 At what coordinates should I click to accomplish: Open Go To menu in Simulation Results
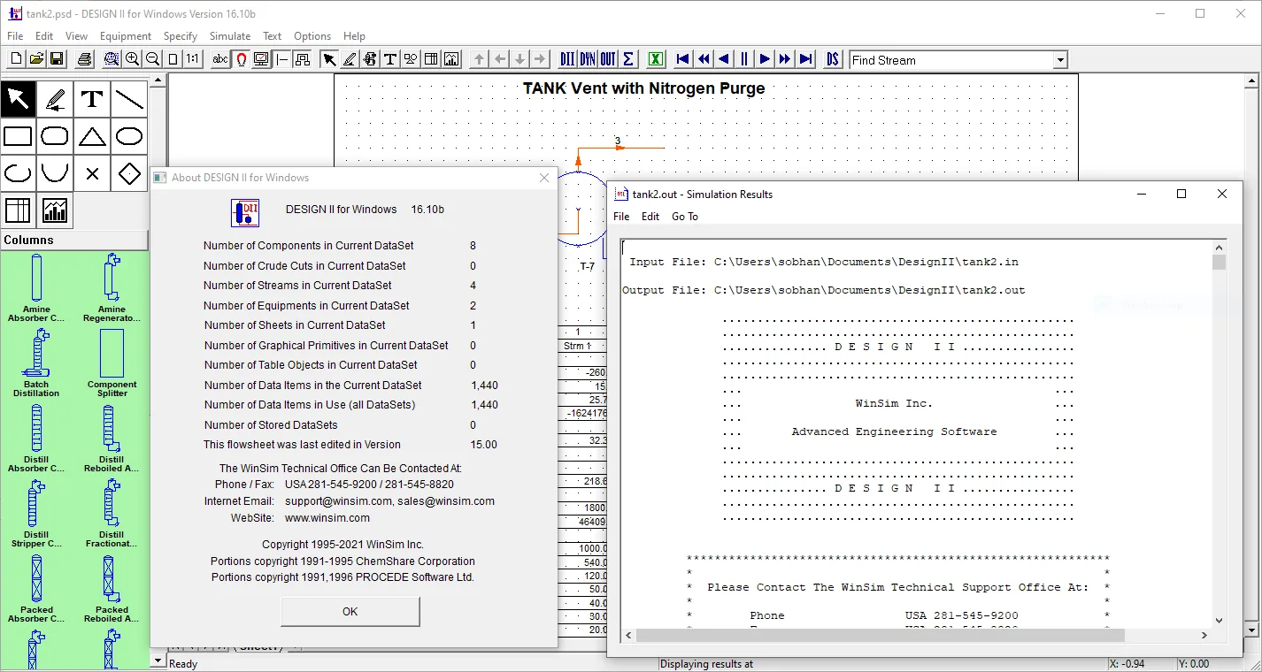pos(685,217)
